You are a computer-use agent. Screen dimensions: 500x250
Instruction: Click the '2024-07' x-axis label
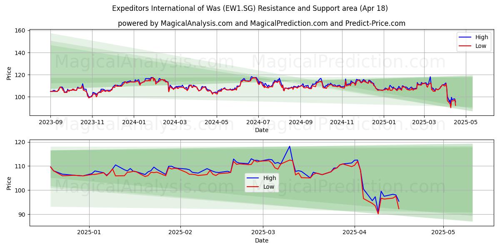258,123
